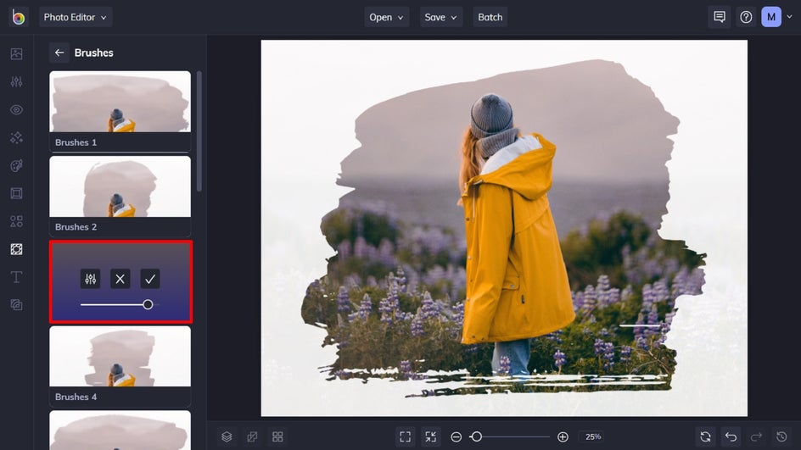The width and height of the screenshot is (801, 450).
Task: Zoom out with the minus icon
Action: tap(457, 436)
